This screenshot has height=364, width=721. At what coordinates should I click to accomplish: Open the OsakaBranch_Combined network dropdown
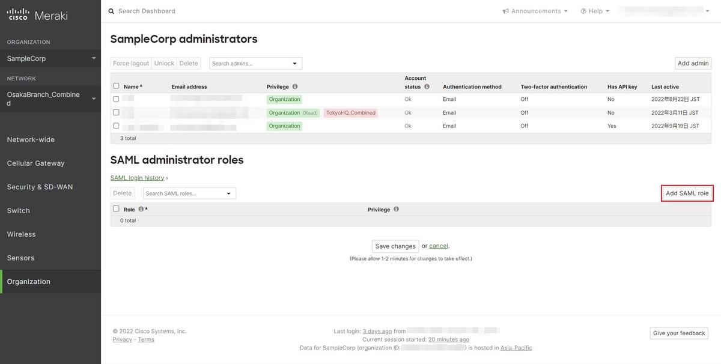pyautogui.click(x=50, y=99)
